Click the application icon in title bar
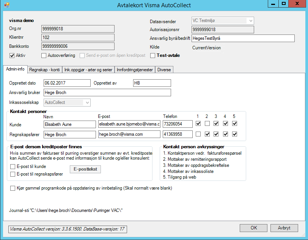308x240 pixels. coord(7,5)
